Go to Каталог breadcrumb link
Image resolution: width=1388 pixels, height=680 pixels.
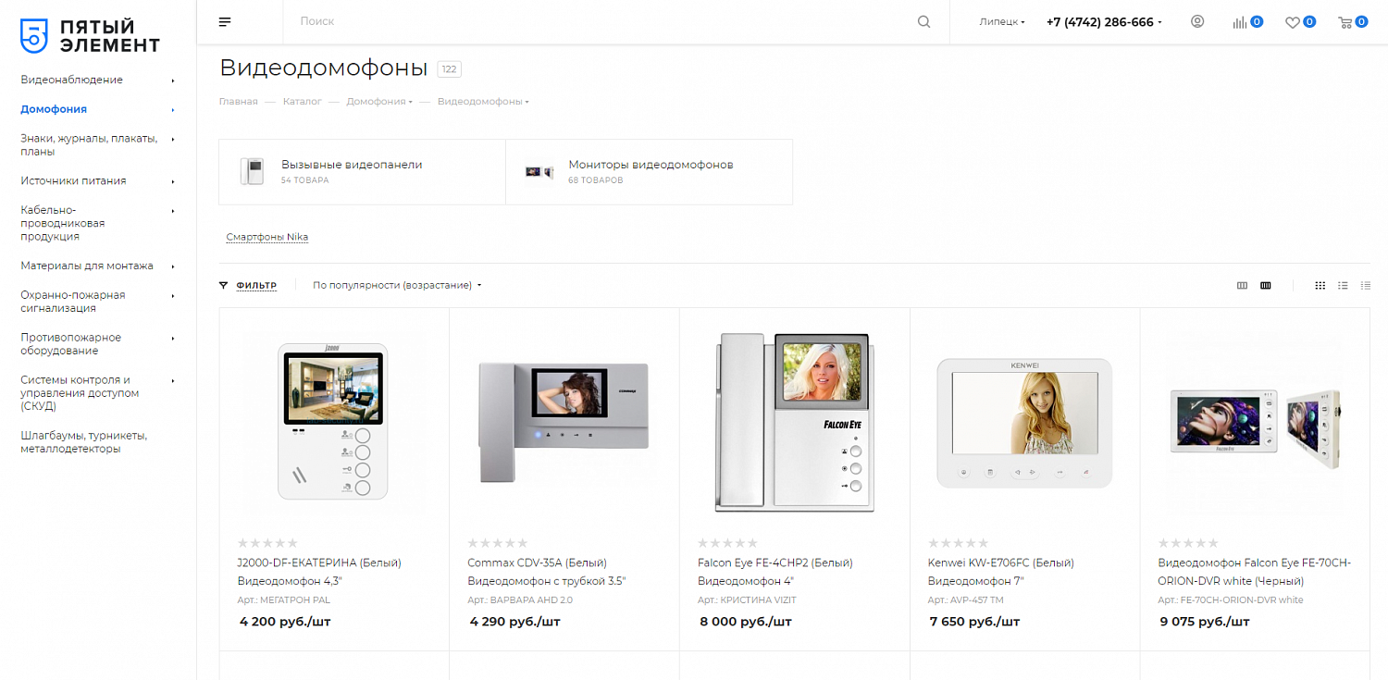pyautogui.click(x=303, y=102)
